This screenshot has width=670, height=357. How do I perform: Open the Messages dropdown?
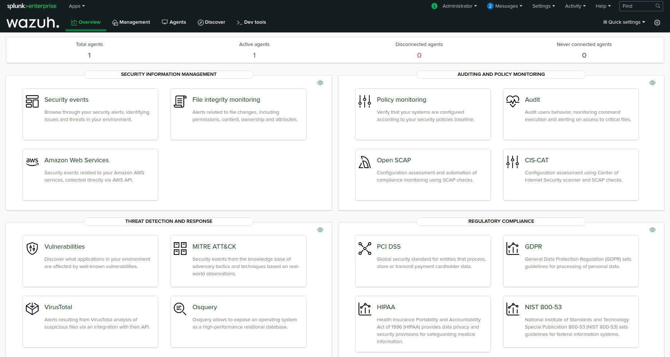(x=509, y=6)
